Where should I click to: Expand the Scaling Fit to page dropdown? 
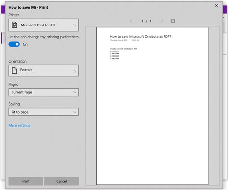click(44, 112)
